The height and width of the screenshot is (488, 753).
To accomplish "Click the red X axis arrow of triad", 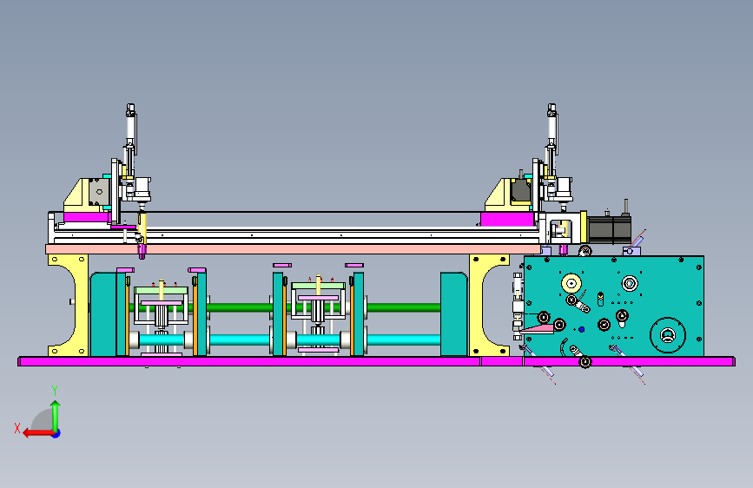I will (38, 433).
